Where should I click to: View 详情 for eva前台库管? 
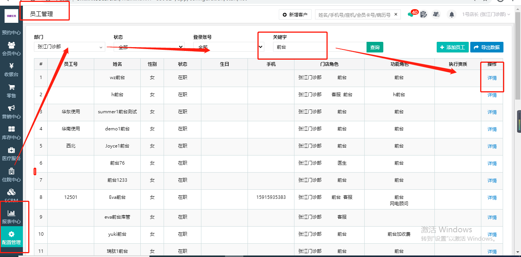[492, 217]
